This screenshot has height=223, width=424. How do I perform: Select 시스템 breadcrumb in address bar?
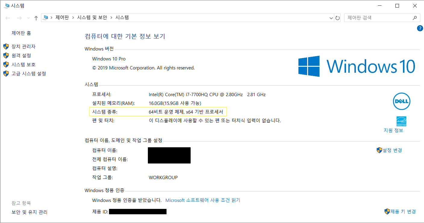coord(122,18)
